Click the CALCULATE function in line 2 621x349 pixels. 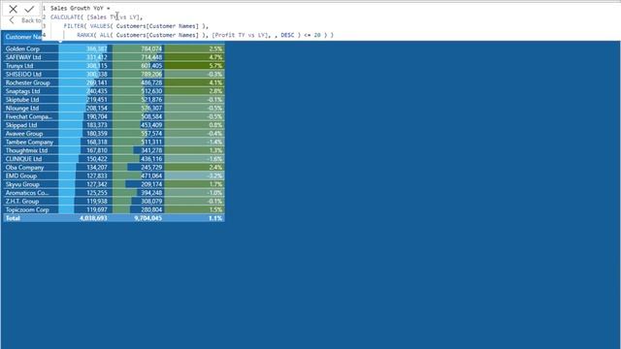tap(65, 17)
